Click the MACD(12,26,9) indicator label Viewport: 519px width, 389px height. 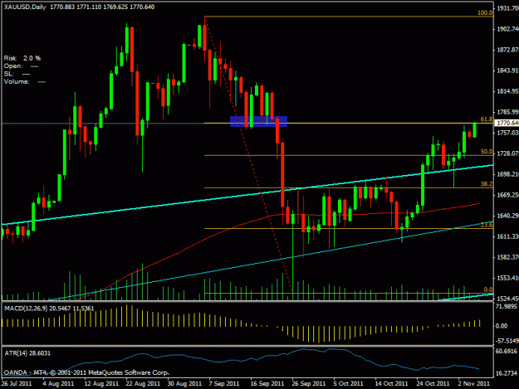(49, 309)
